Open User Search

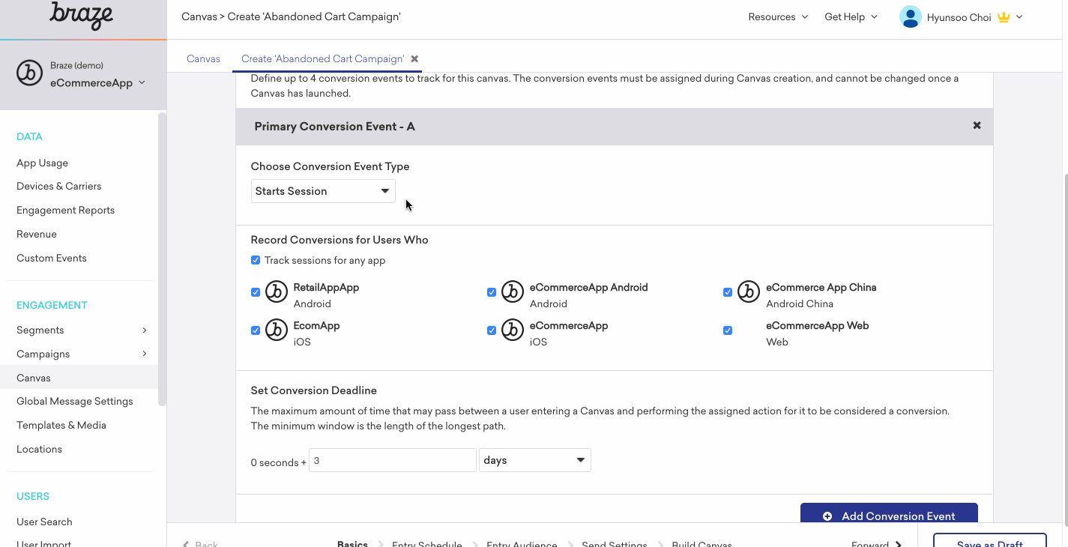pyautogui.click(x=45, y=522)
